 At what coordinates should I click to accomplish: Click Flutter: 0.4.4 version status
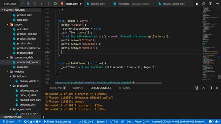coord(142,122)
